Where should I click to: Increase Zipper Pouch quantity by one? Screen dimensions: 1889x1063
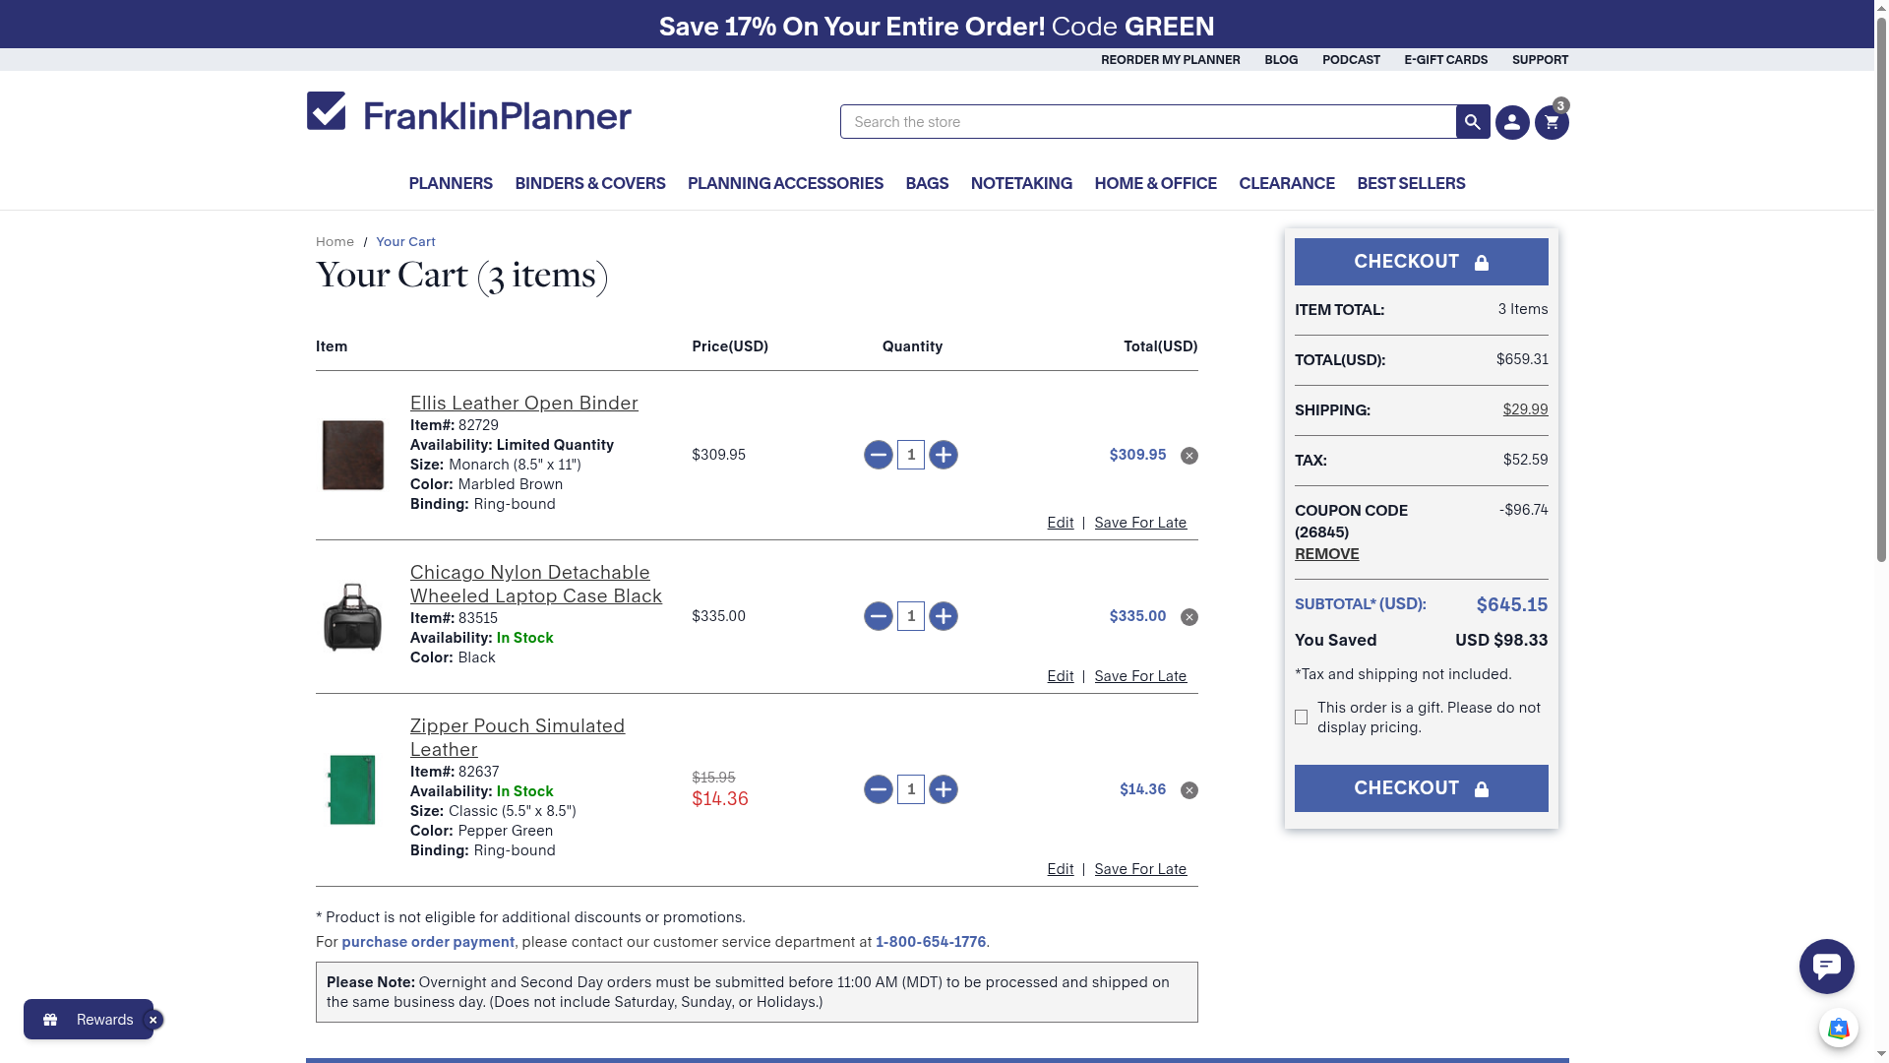[x=943, y=789]
